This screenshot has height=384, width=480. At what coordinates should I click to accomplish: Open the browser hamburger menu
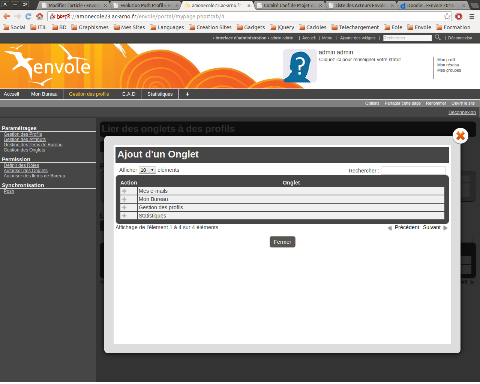472,16
